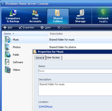Click the arrow icon beside Open

pos(42,28)
